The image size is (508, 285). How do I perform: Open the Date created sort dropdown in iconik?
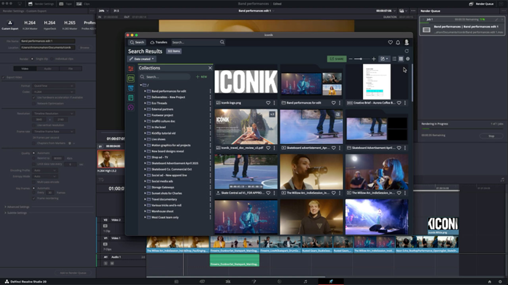click(x=142, y=59)
